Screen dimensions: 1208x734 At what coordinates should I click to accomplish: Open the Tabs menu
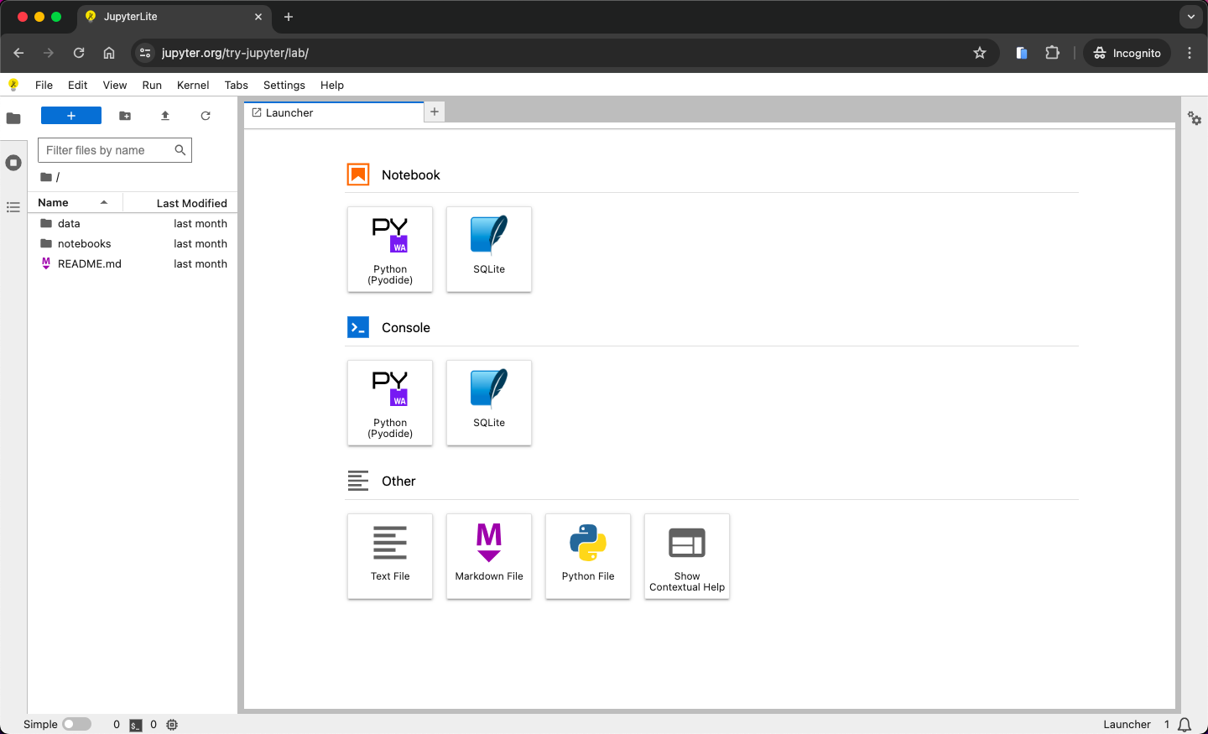(x=237, y=85)
